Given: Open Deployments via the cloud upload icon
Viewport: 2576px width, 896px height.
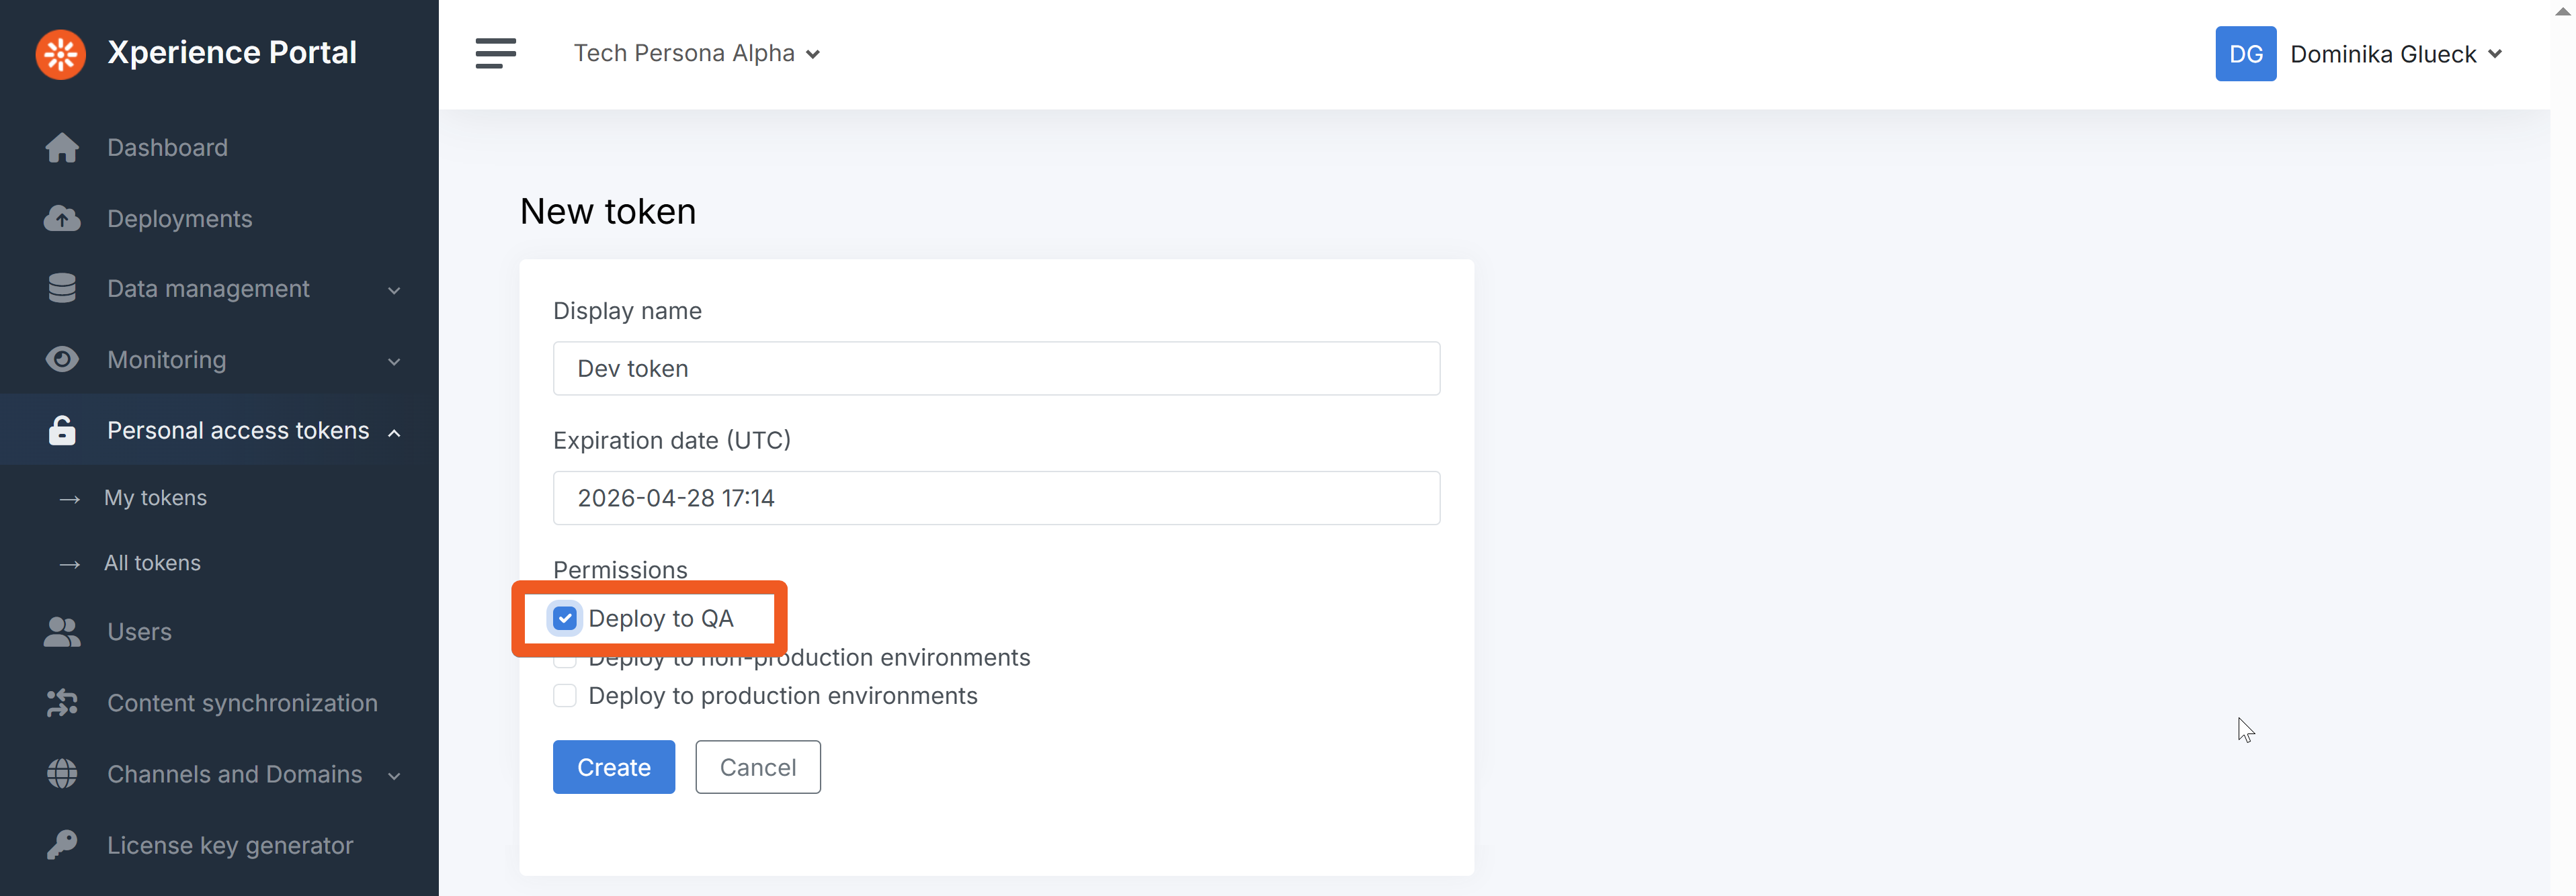Looking at the screenshot, I should pos(62,219).
